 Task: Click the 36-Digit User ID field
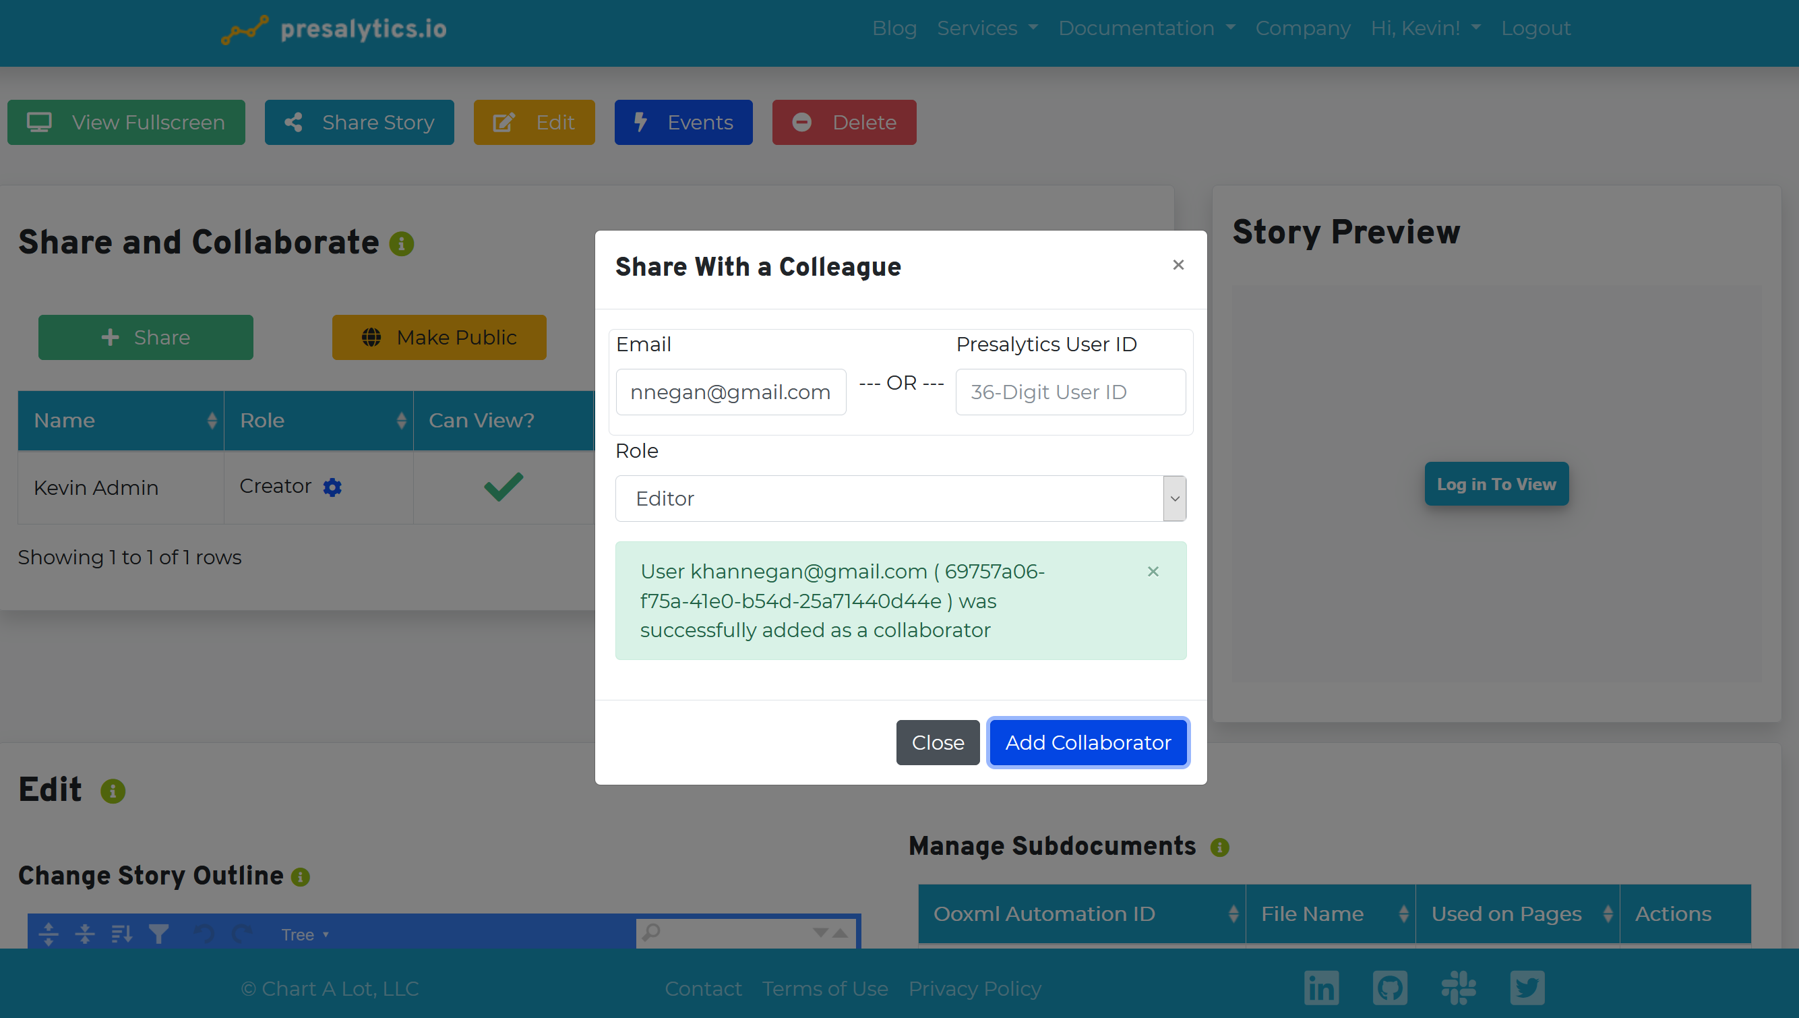coord(1070,392)
